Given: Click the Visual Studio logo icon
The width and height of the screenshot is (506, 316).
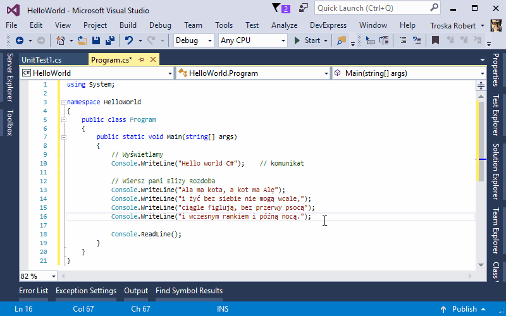Looking at the screenshot, I should click(x=13, y=10).
